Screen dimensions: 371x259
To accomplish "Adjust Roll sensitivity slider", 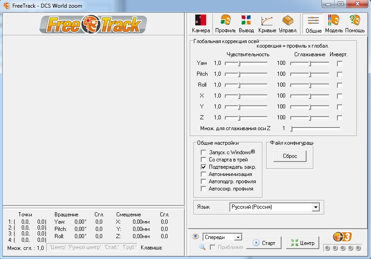I will pyautogui.click(x=246, y=85).
